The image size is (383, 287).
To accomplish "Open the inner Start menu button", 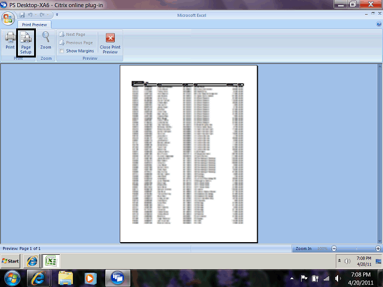I will click(x=10, y=261).
